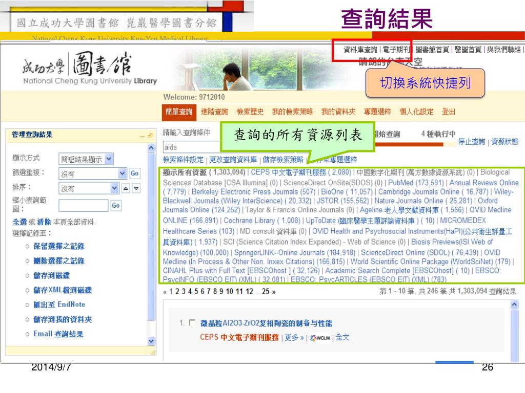The width and height of the screenshot is (525, 393).
Task: Select 保留選擇之記錄 option
Action: pyautogui.click(x=59, y=246)
